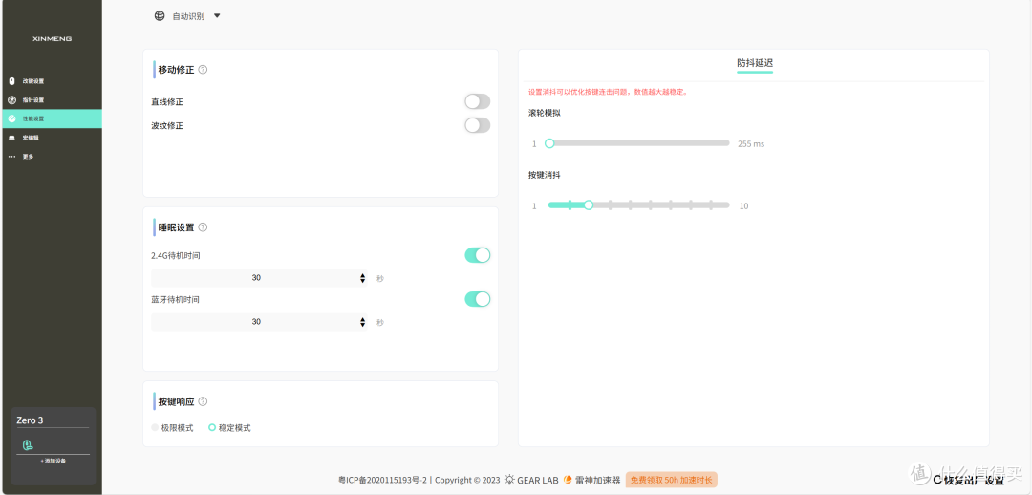
Task: Turn off the 2.4G待机时间 toggle
Action: [x=477, y=255]
